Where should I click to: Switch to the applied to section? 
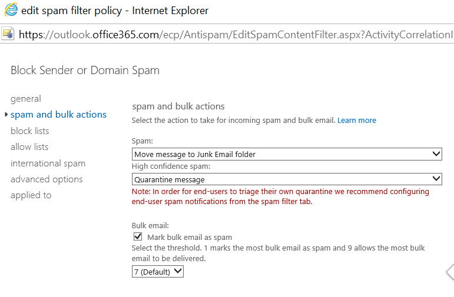(x=31, y=195)
